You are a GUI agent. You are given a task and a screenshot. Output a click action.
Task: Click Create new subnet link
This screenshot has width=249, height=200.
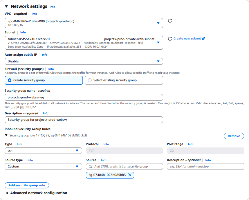pyautogui.click(x=187, y=38)
